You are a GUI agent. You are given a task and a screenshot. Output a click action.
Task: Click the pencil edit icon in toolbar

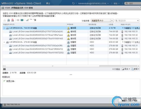(27, 20)
